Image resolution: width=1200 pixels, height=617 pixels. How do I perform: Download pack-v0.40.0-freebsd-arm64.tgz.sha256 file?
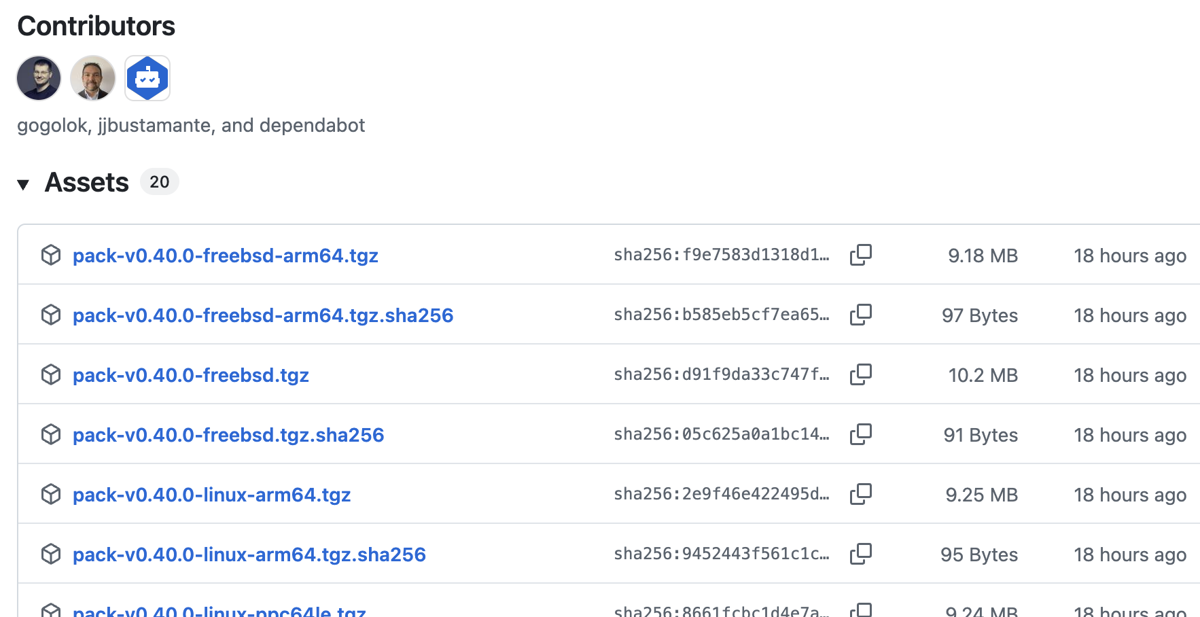coord(262,315)
